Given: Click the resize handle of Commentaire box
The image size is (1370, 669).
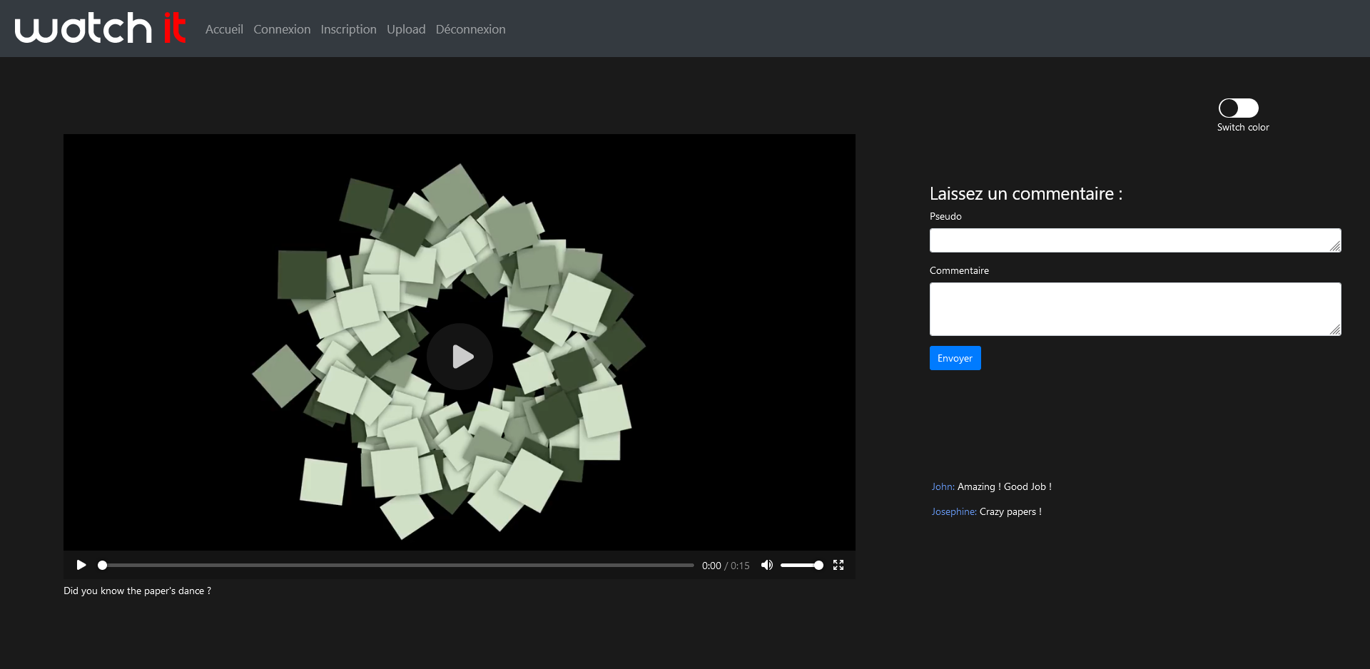Looking at the screenshot, I should click(x=1335, y=330).
